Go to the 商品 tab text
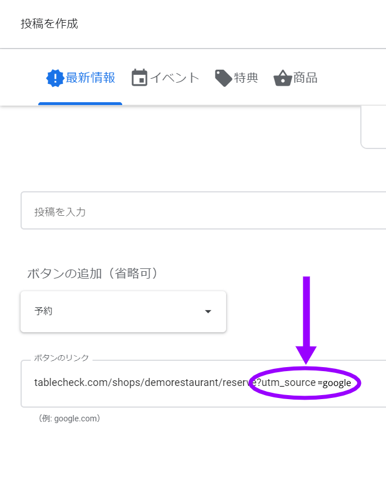Image resolution: width=386 pixels, height=495 pixels. pos(305,78)
